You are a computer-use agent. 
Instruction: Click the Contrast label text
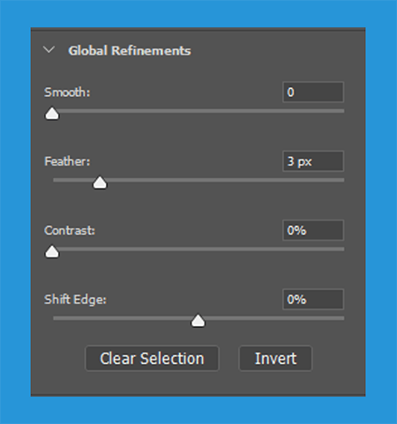(x=70, y=230)
